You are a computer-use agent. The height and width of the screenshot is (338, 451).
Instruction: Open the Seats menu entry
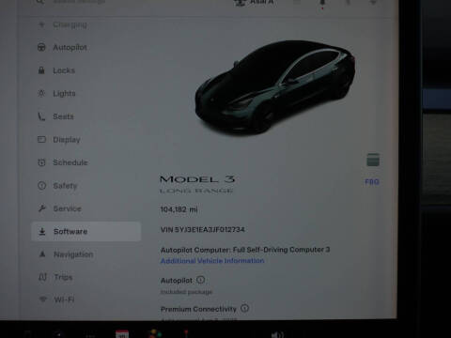(56, 116)
